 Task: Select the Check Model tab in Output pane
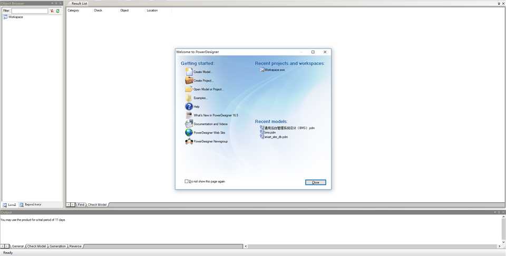coord(36,247)
